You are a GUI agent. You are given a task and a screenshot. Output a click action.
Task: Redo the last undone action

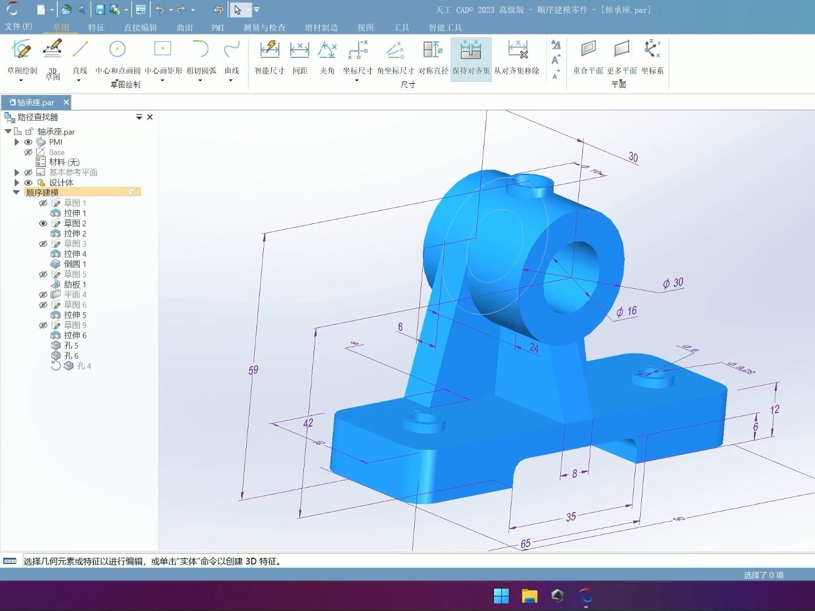tap(181, 10)
